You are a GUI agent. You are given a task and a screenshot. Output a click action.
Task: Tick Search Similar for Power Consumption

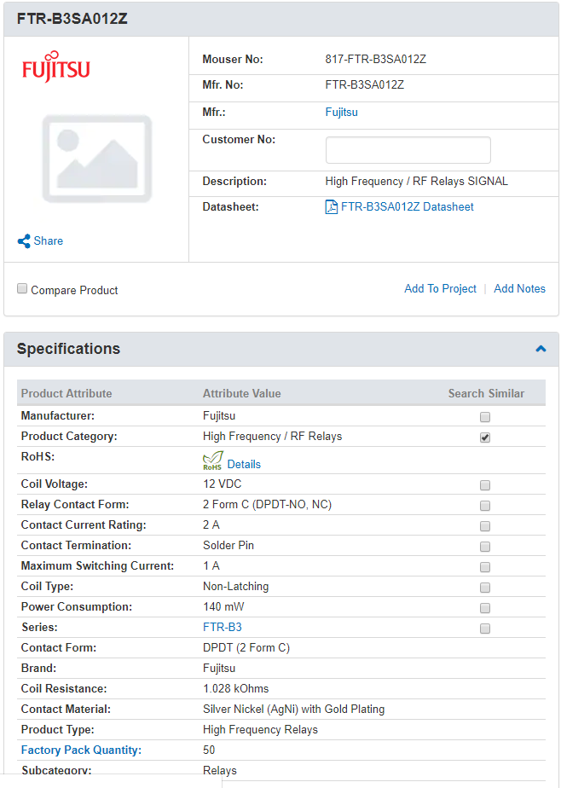point(484,608)
